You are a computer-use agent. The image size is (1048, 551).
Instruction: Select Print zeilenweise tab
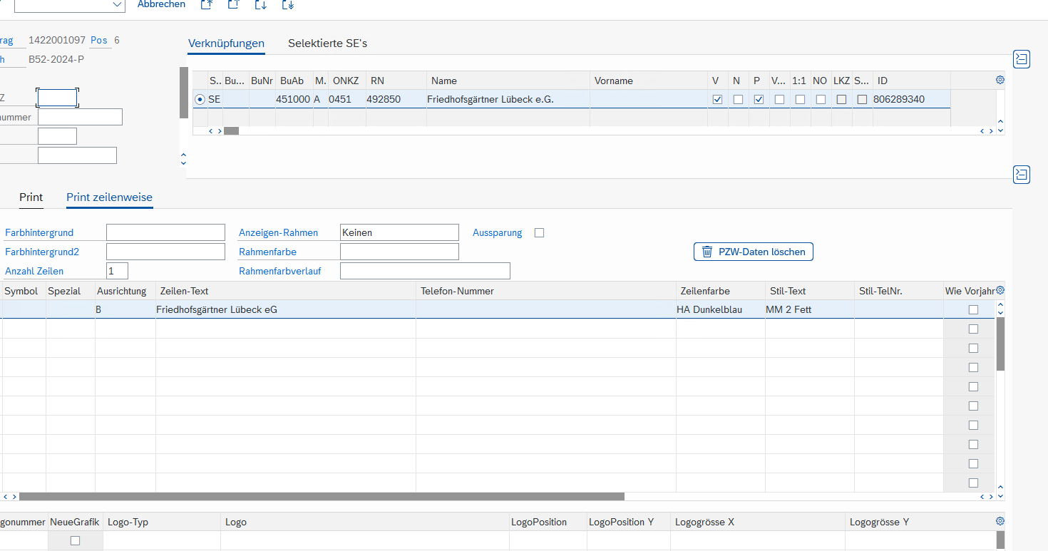click(x=109, y=197)
